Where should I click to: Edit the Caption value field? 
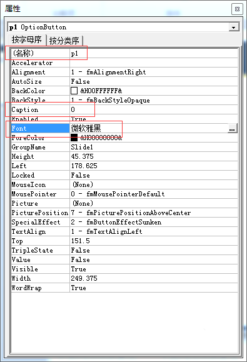(x=154, y=109)
